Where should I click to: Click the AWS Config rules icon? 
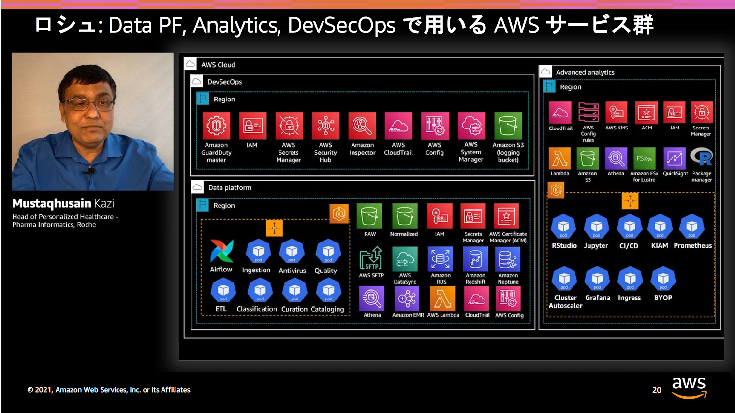(x=588, y=113)
